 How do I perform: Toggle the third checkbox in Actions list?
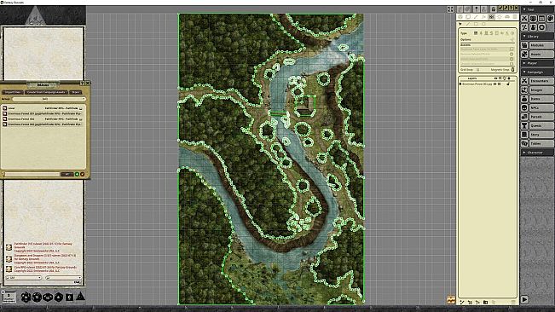(x=512, y=59)
